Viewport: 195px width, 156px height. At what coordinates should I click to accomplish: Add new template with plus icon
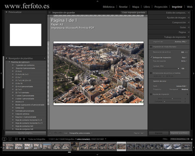(x=45, y=58)
